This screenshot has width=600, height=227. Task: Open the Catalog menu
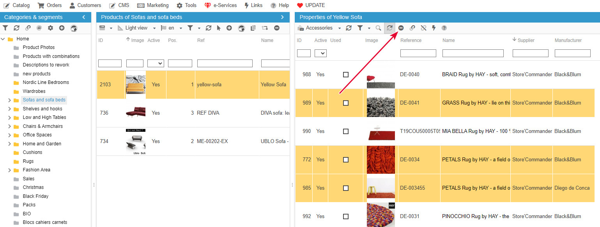[17, 5]
